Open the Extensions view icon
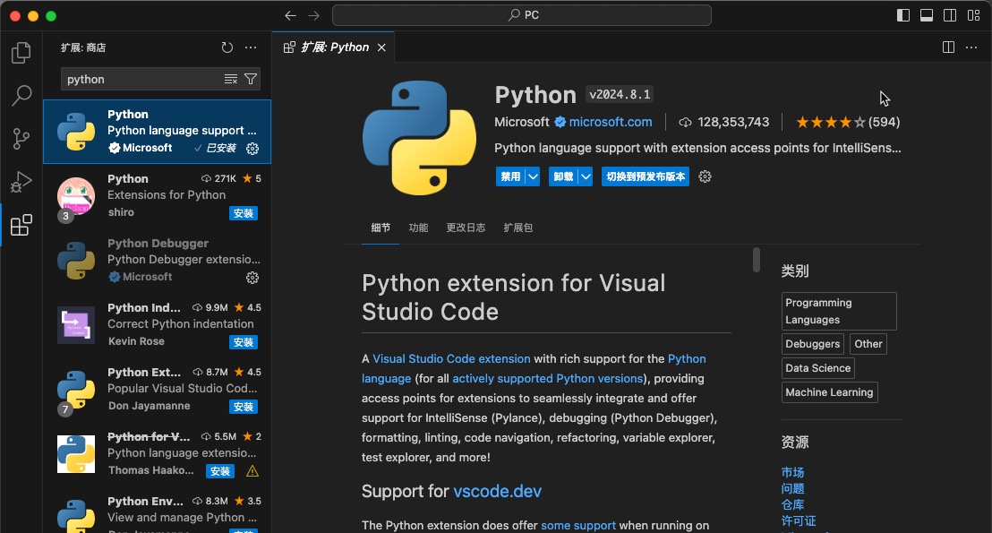This screenshot has width=992, height=533. pyautogui.click(x=21, y=225)
